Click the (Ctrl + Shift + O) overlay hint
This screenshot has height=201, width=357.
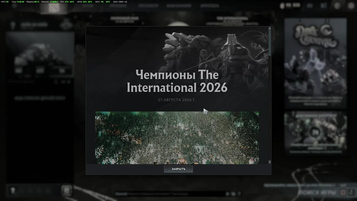pos(120,2)
